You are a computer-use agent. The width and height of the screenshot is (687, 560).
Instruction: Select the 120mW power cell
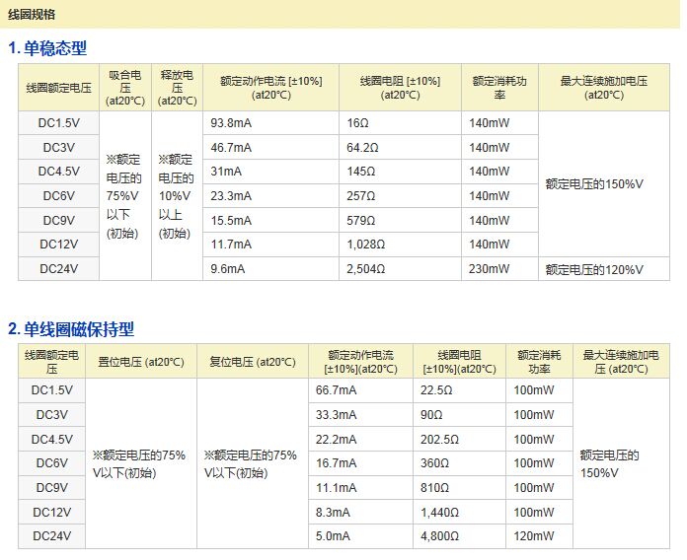pos(534,537)
